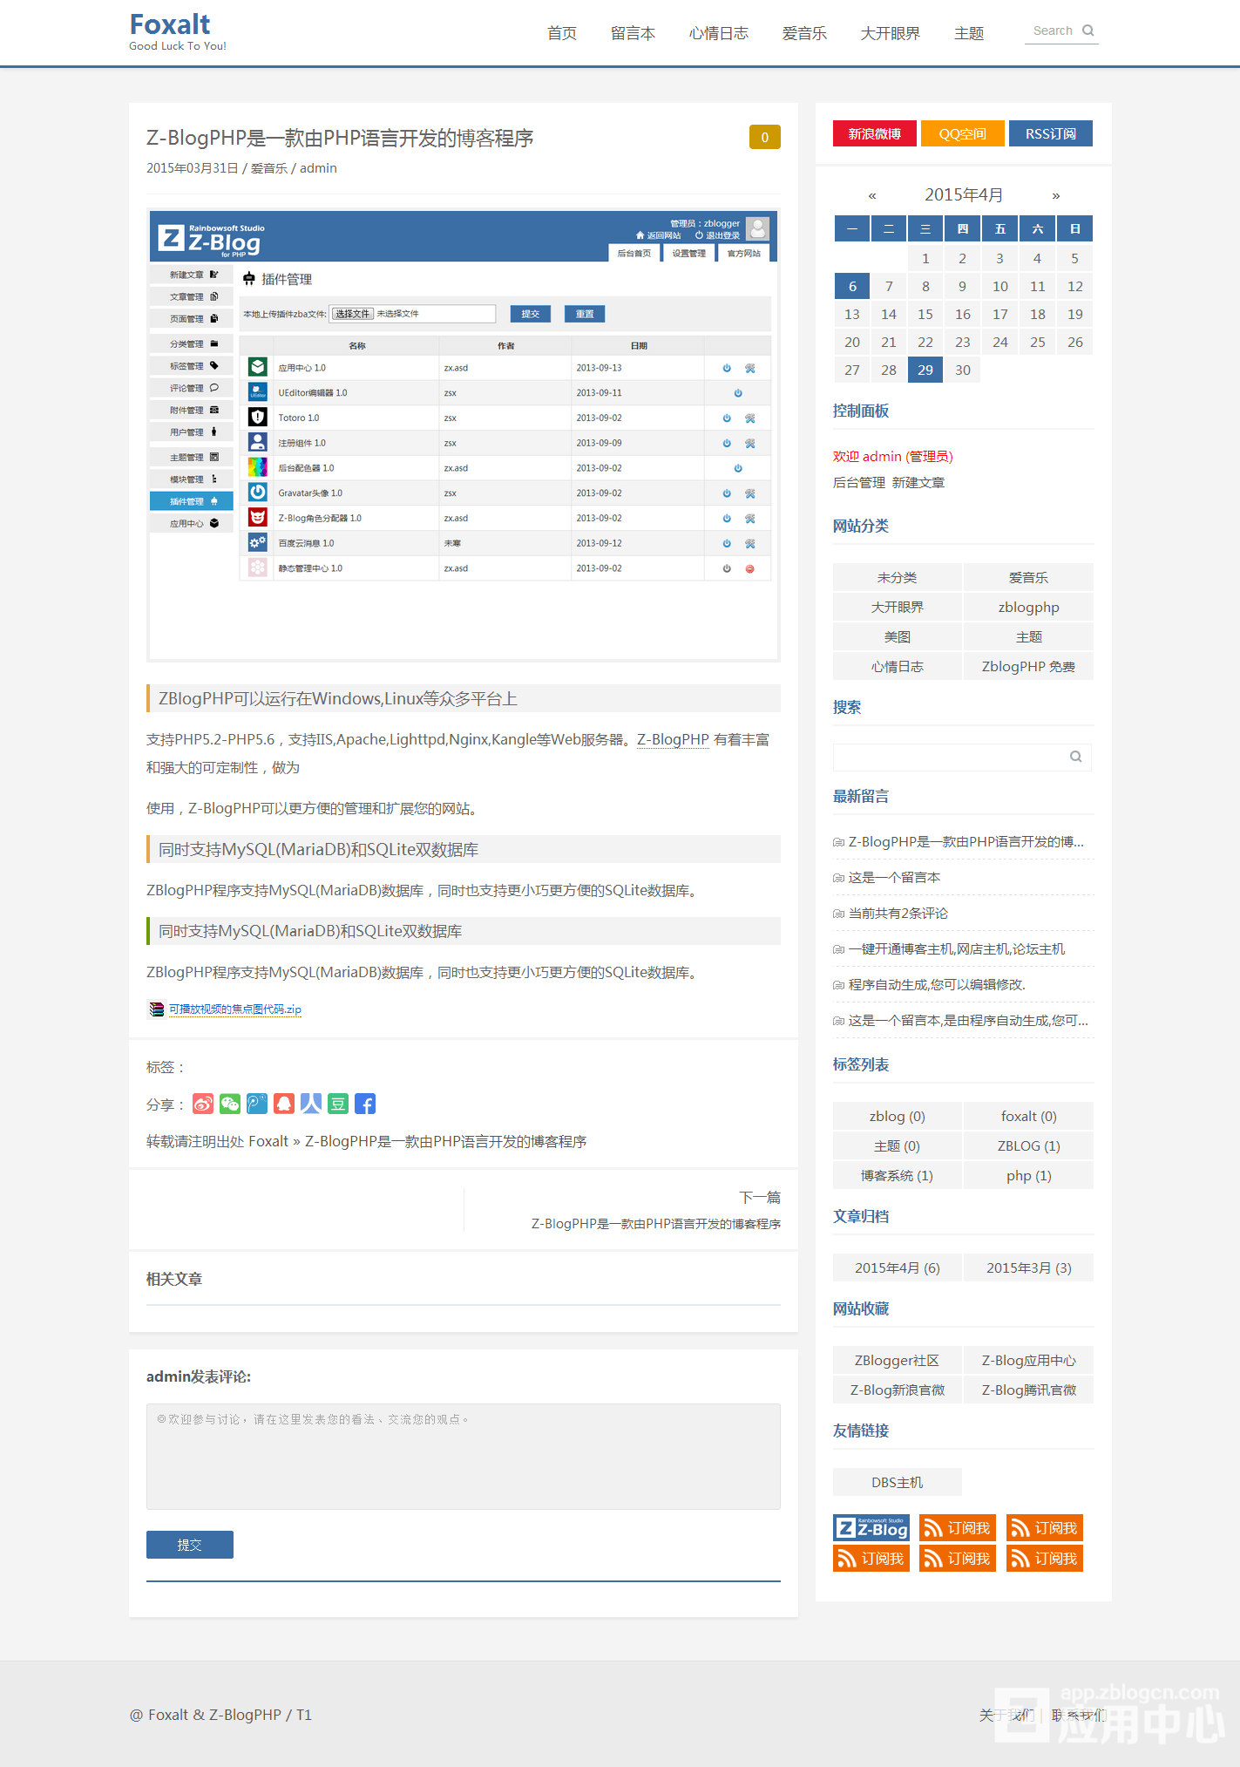The width and height of the screenshot is (1240, 1767).
Task: Share post via Sina Weibo icon
Action: point(203,1104)
